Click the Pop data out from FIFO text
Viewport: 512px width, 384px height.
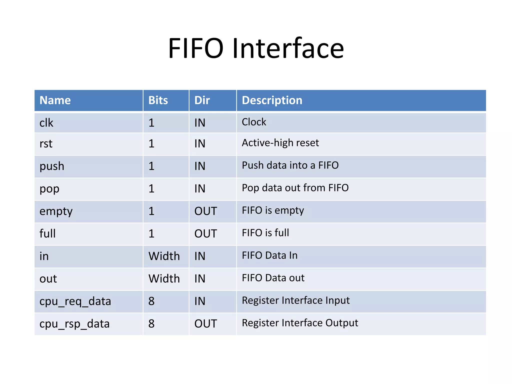[295, 188]
